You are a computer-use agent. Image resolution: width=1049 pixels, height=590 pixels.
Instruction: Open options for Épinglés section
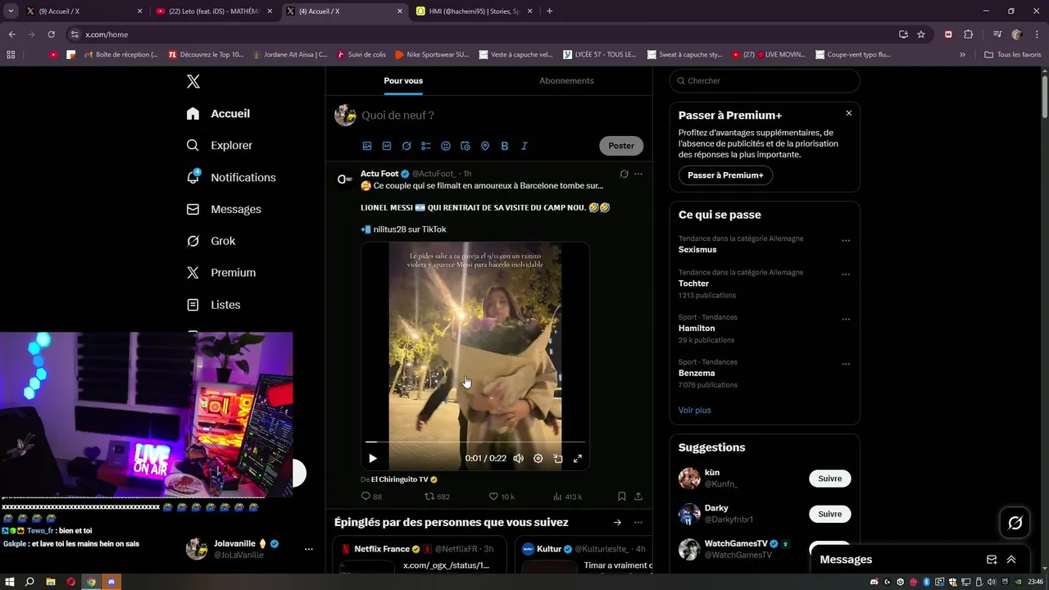click(638, 523)
